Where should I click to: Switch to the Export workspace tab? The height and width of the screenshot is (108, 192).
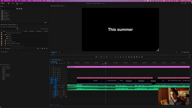(21, 3)
